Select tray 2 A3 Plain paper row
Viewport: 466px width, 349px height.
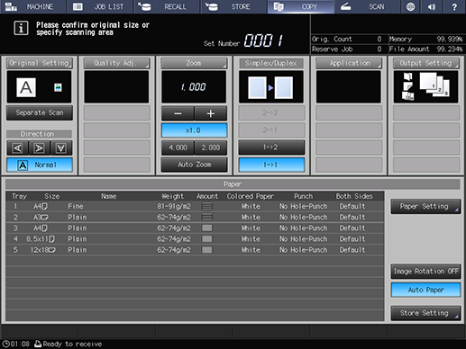coord(195,217)
